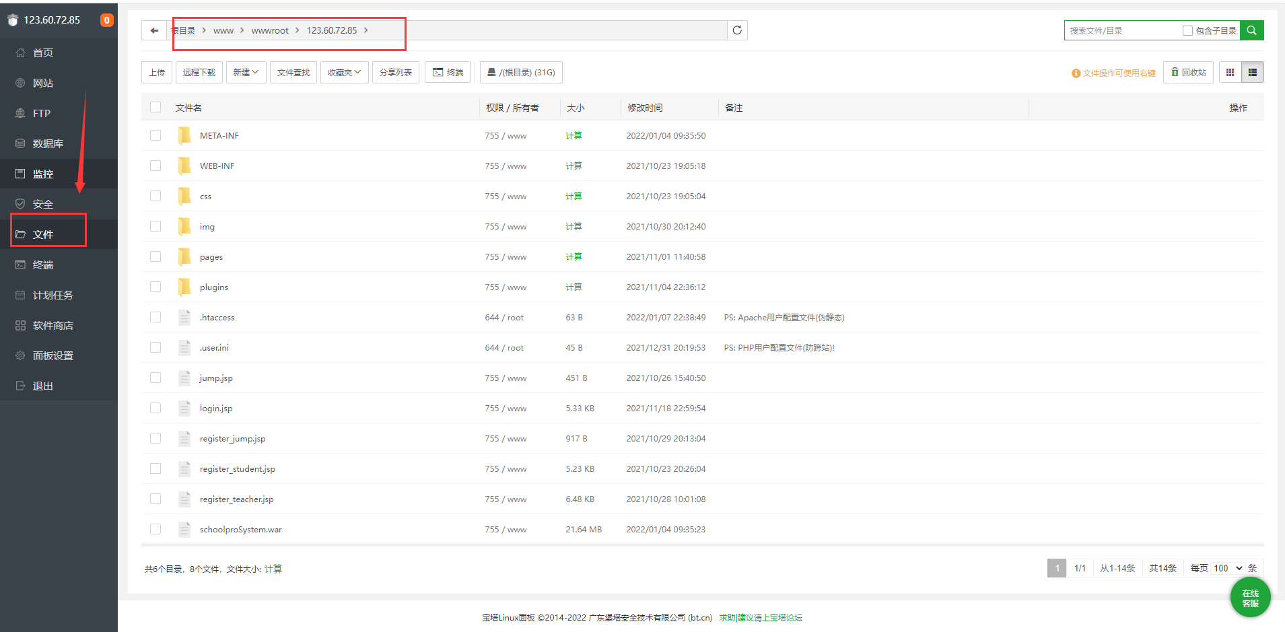1285x632 pixels.
Task: Open 文件 (Files) in the sidebar
Action: pos(59,234)
